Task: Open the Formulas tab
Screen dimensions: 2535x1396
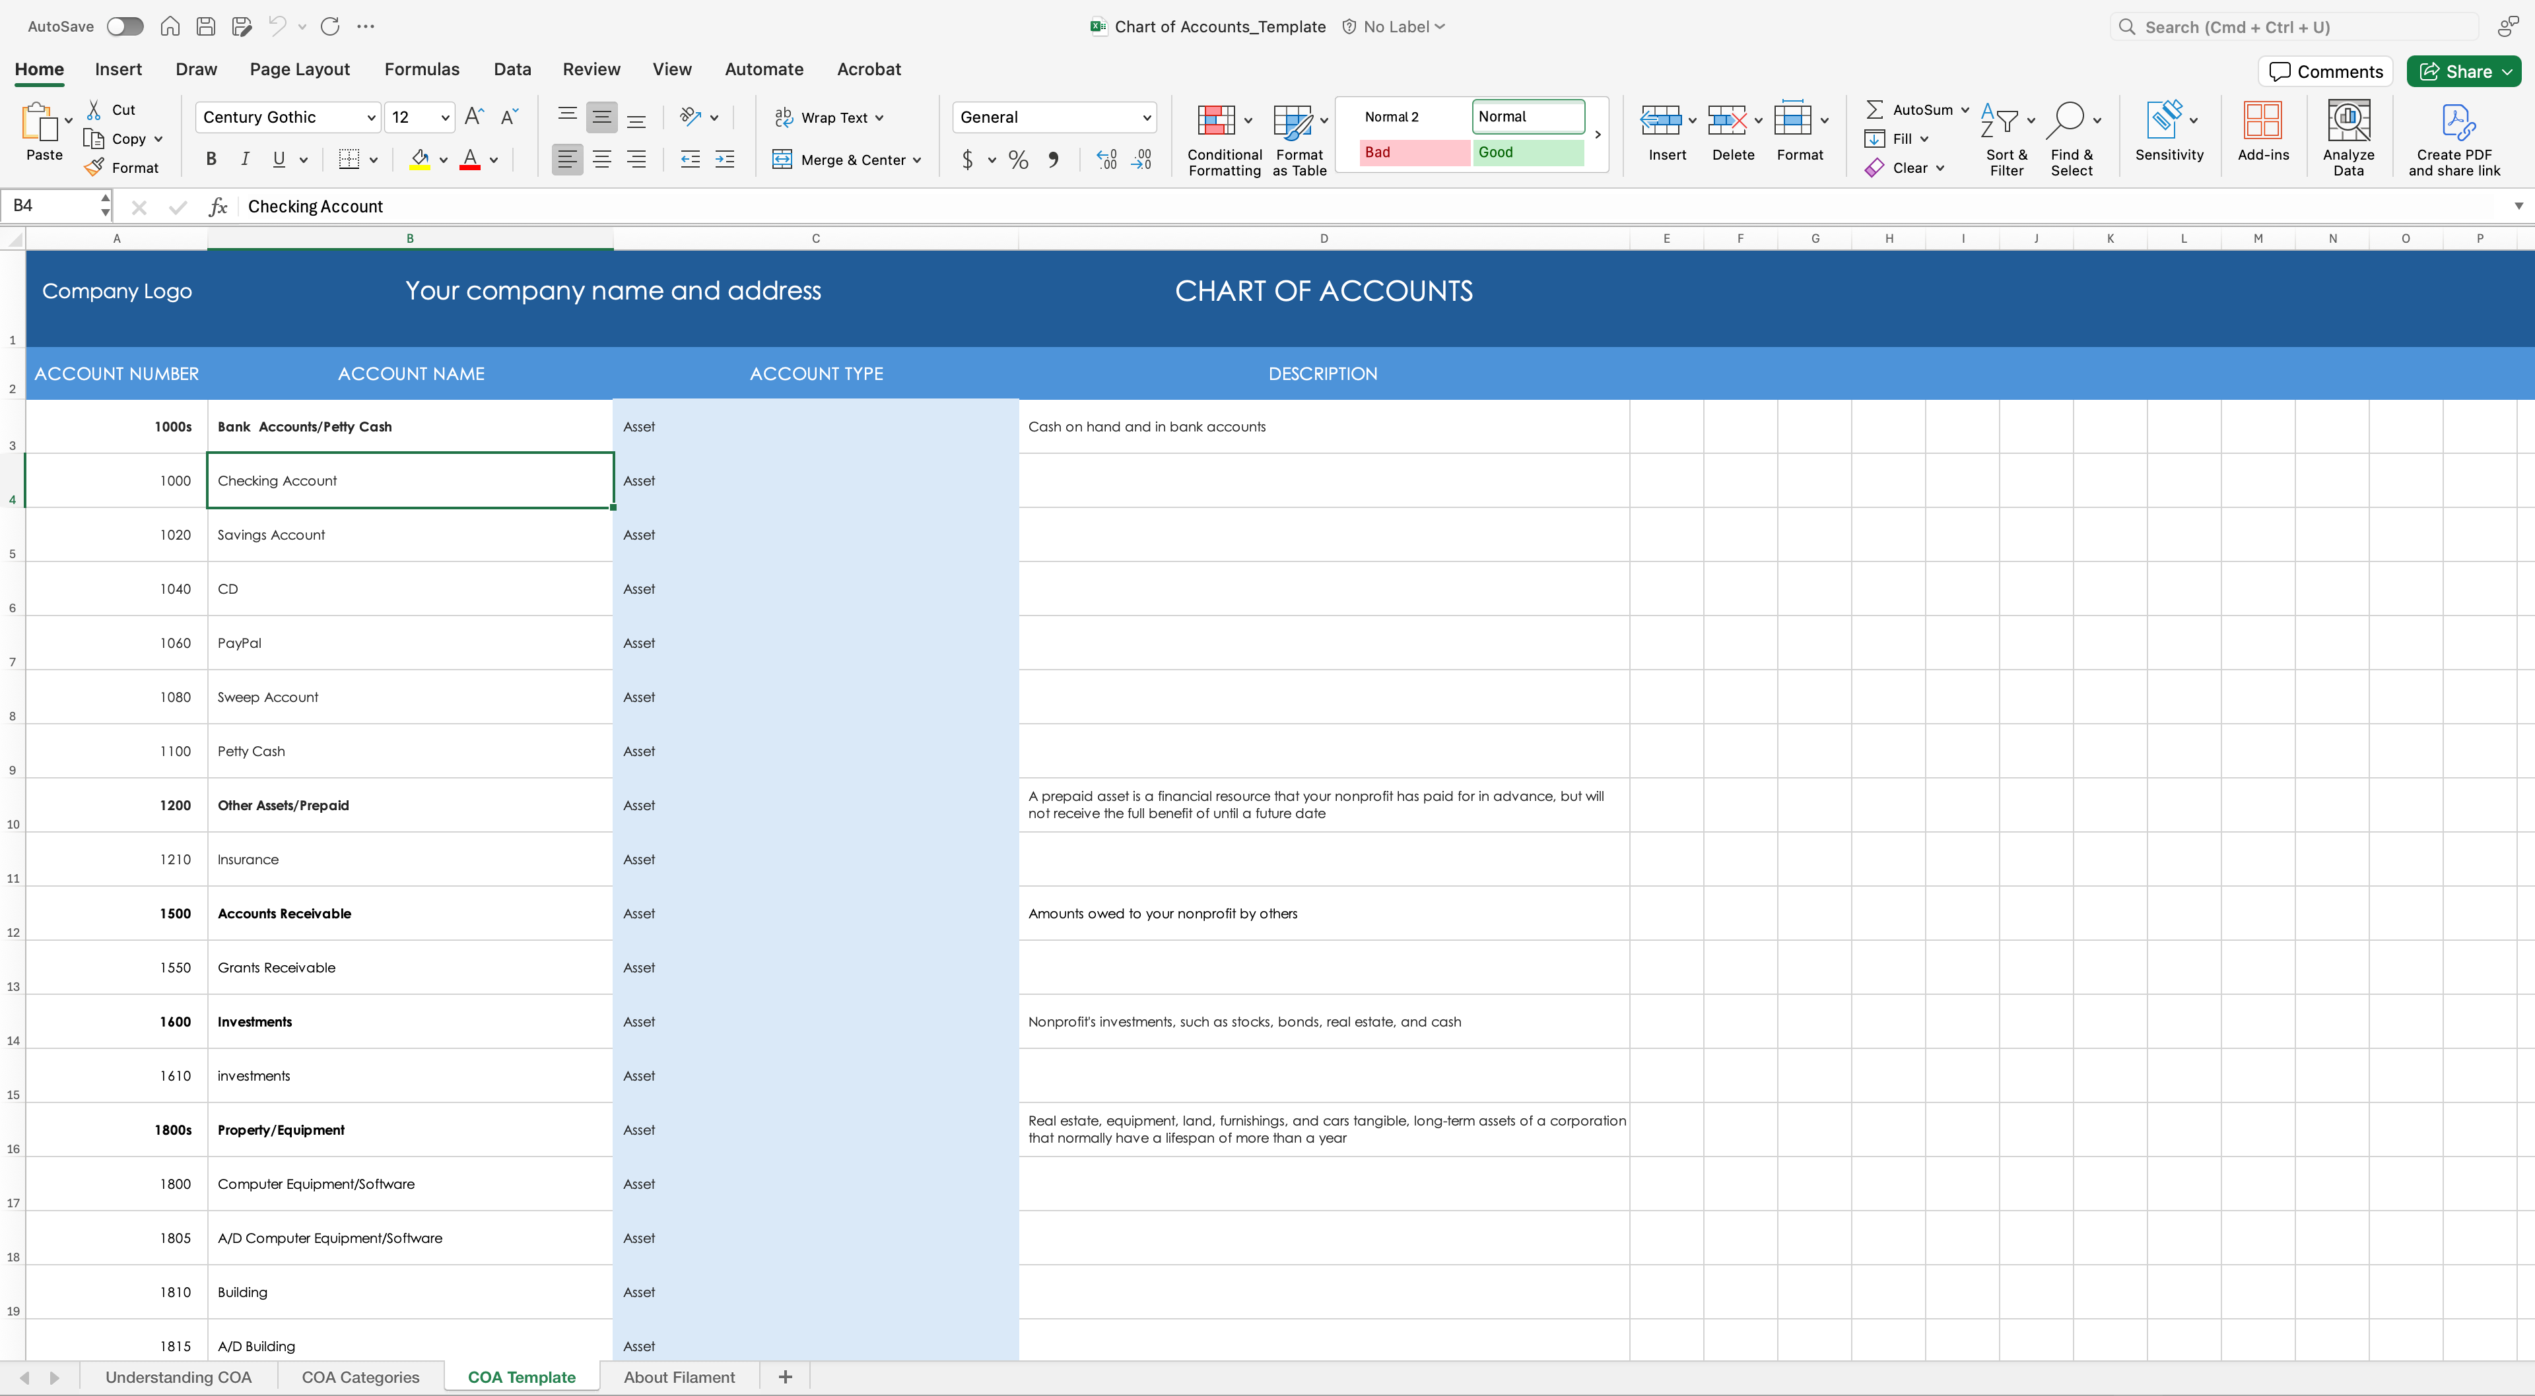Action: pos(421,69)
